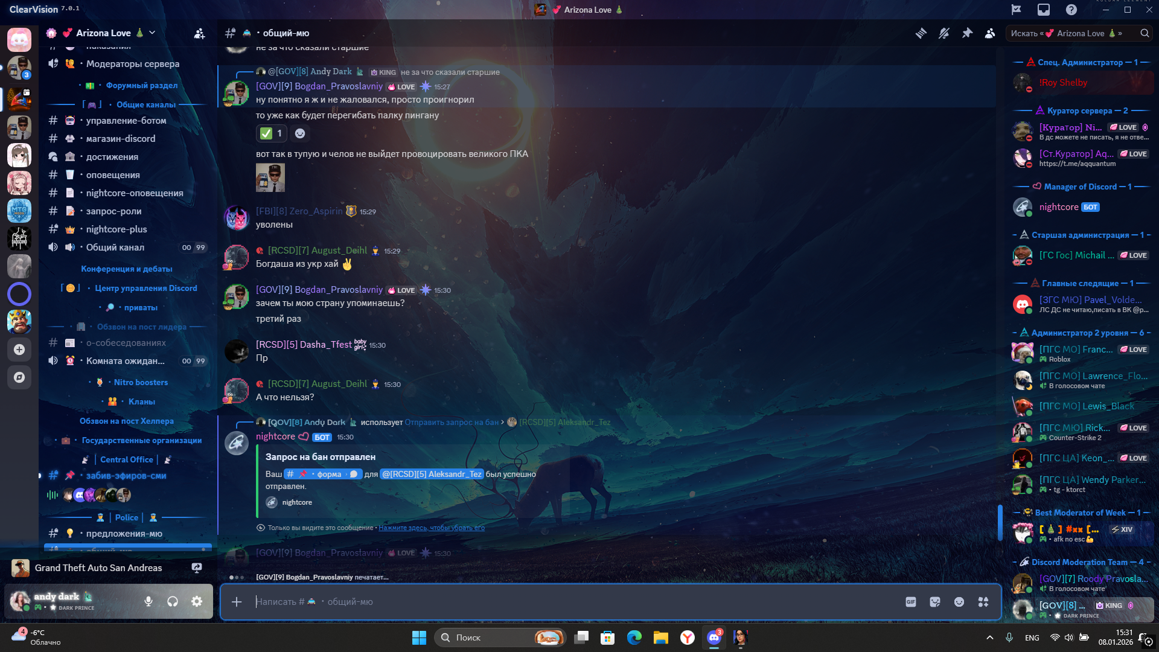This screenshot has width=1159, height=652.
Task: Expand the Arizona Love server dropdown
Action: tap(152, 33)
